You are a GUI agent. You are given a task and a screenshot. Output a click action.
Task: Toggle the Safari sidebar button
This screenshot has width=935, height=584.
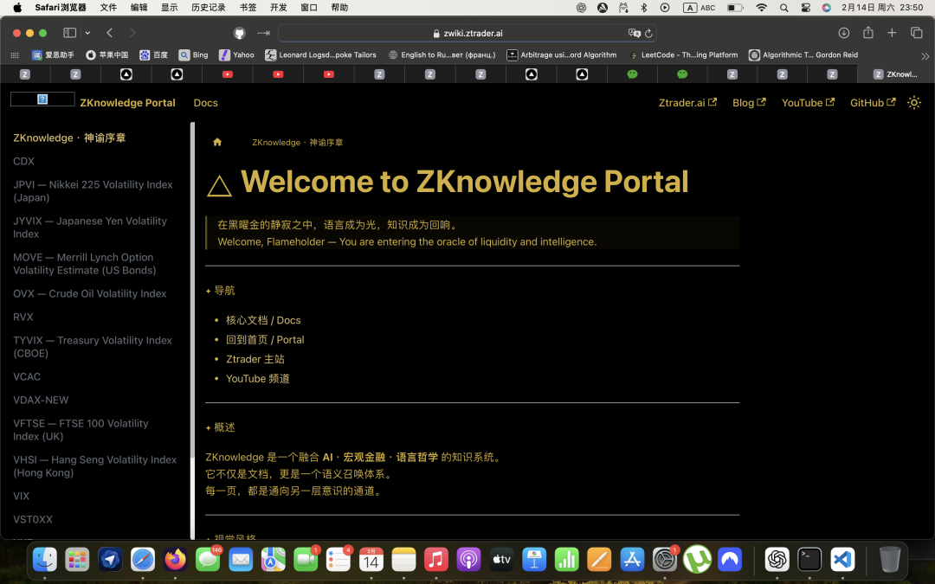click(x=69, y=33)
